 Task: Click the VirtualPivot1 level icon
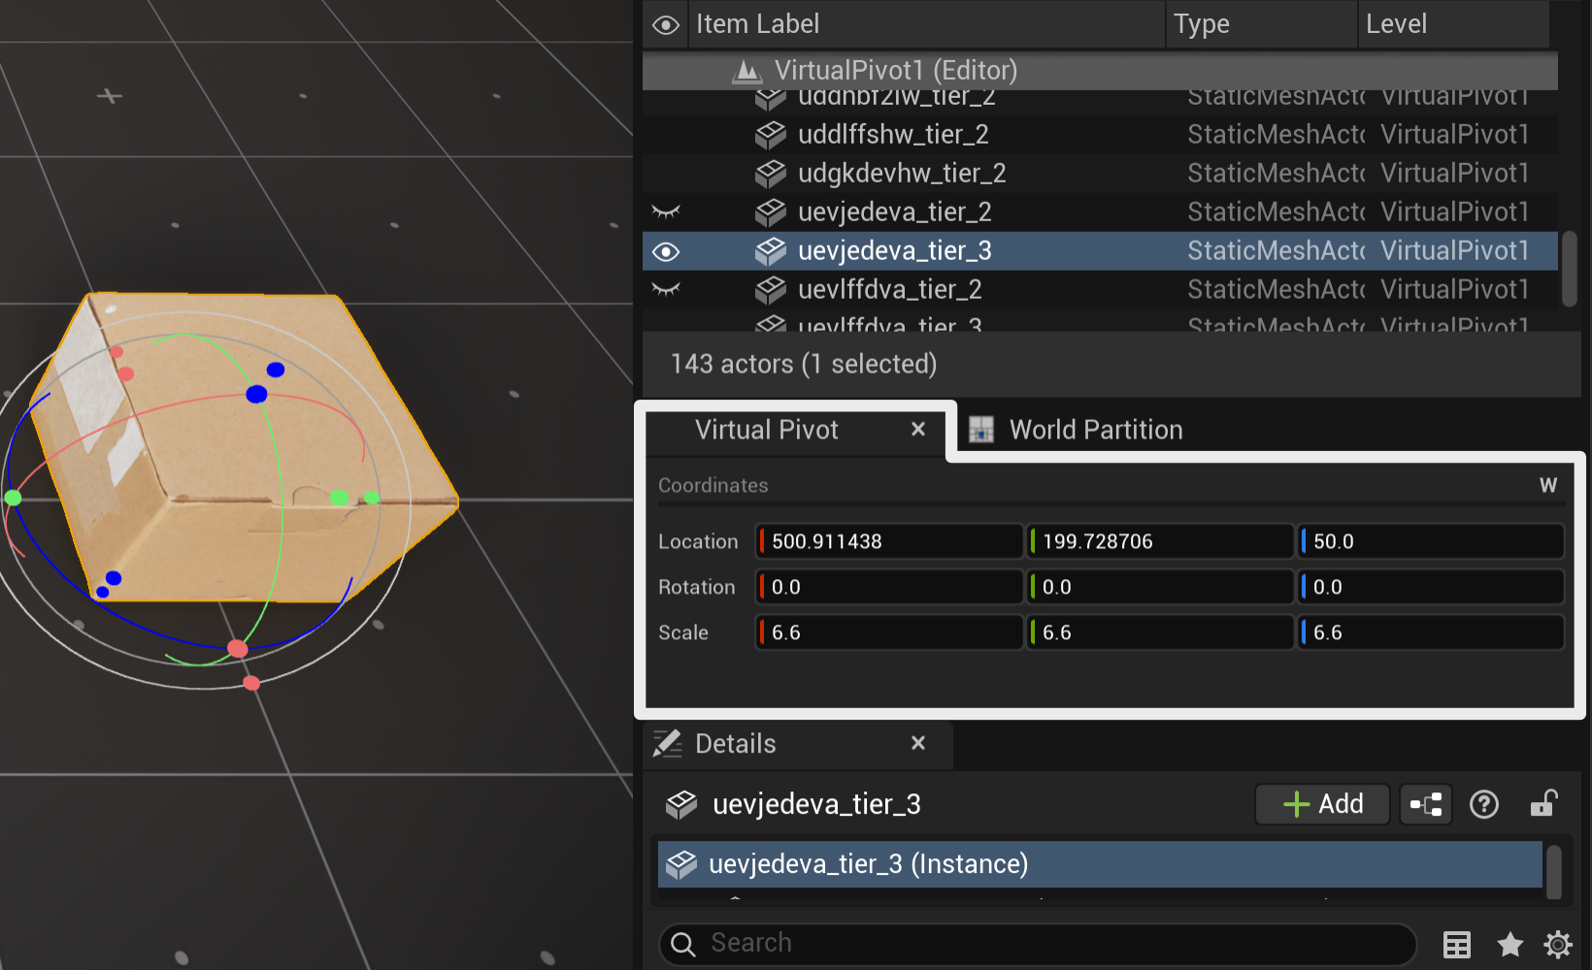pyautogui.click(x=746, y=70)
